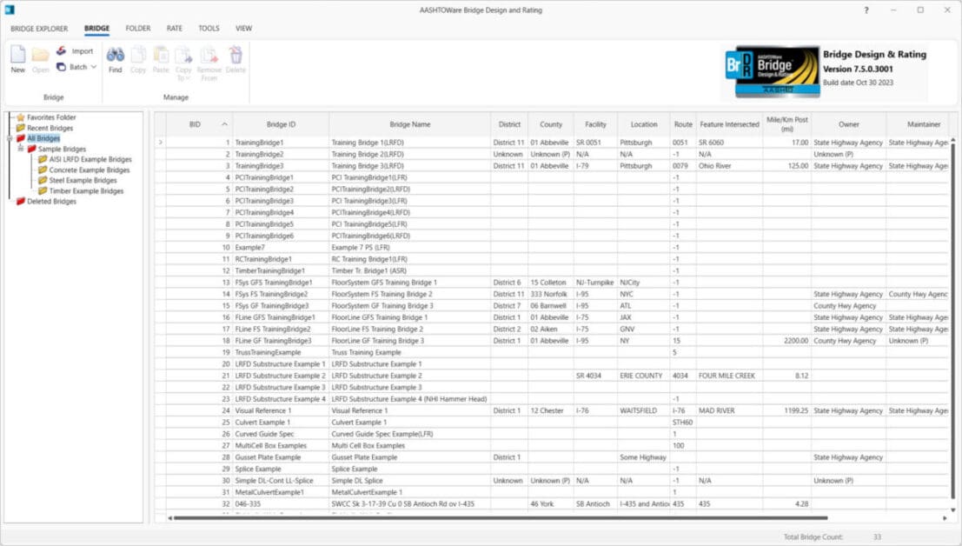Click the Bridge Design & Rating logo
The height and width of the screenshot is (546, 962).
point(773,71)
